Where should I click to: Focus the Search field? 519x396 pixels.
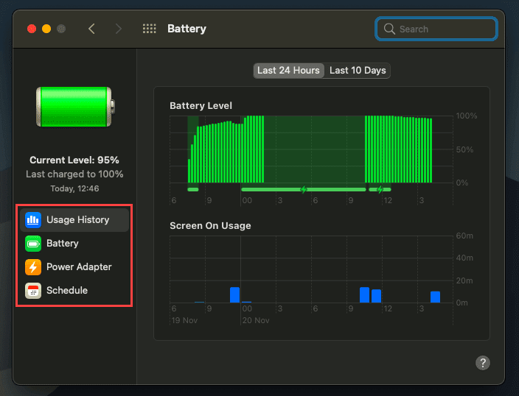point(436,29)
